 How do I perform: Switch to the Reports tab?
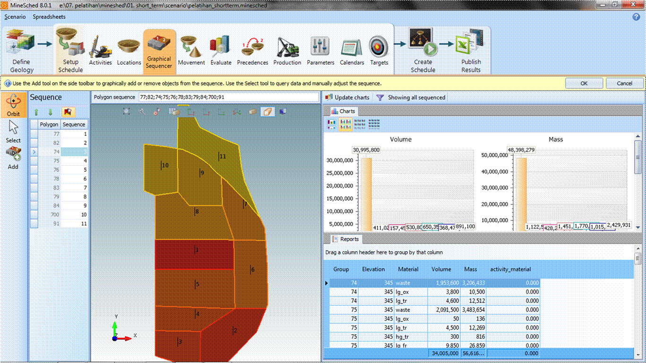[345, 239]
